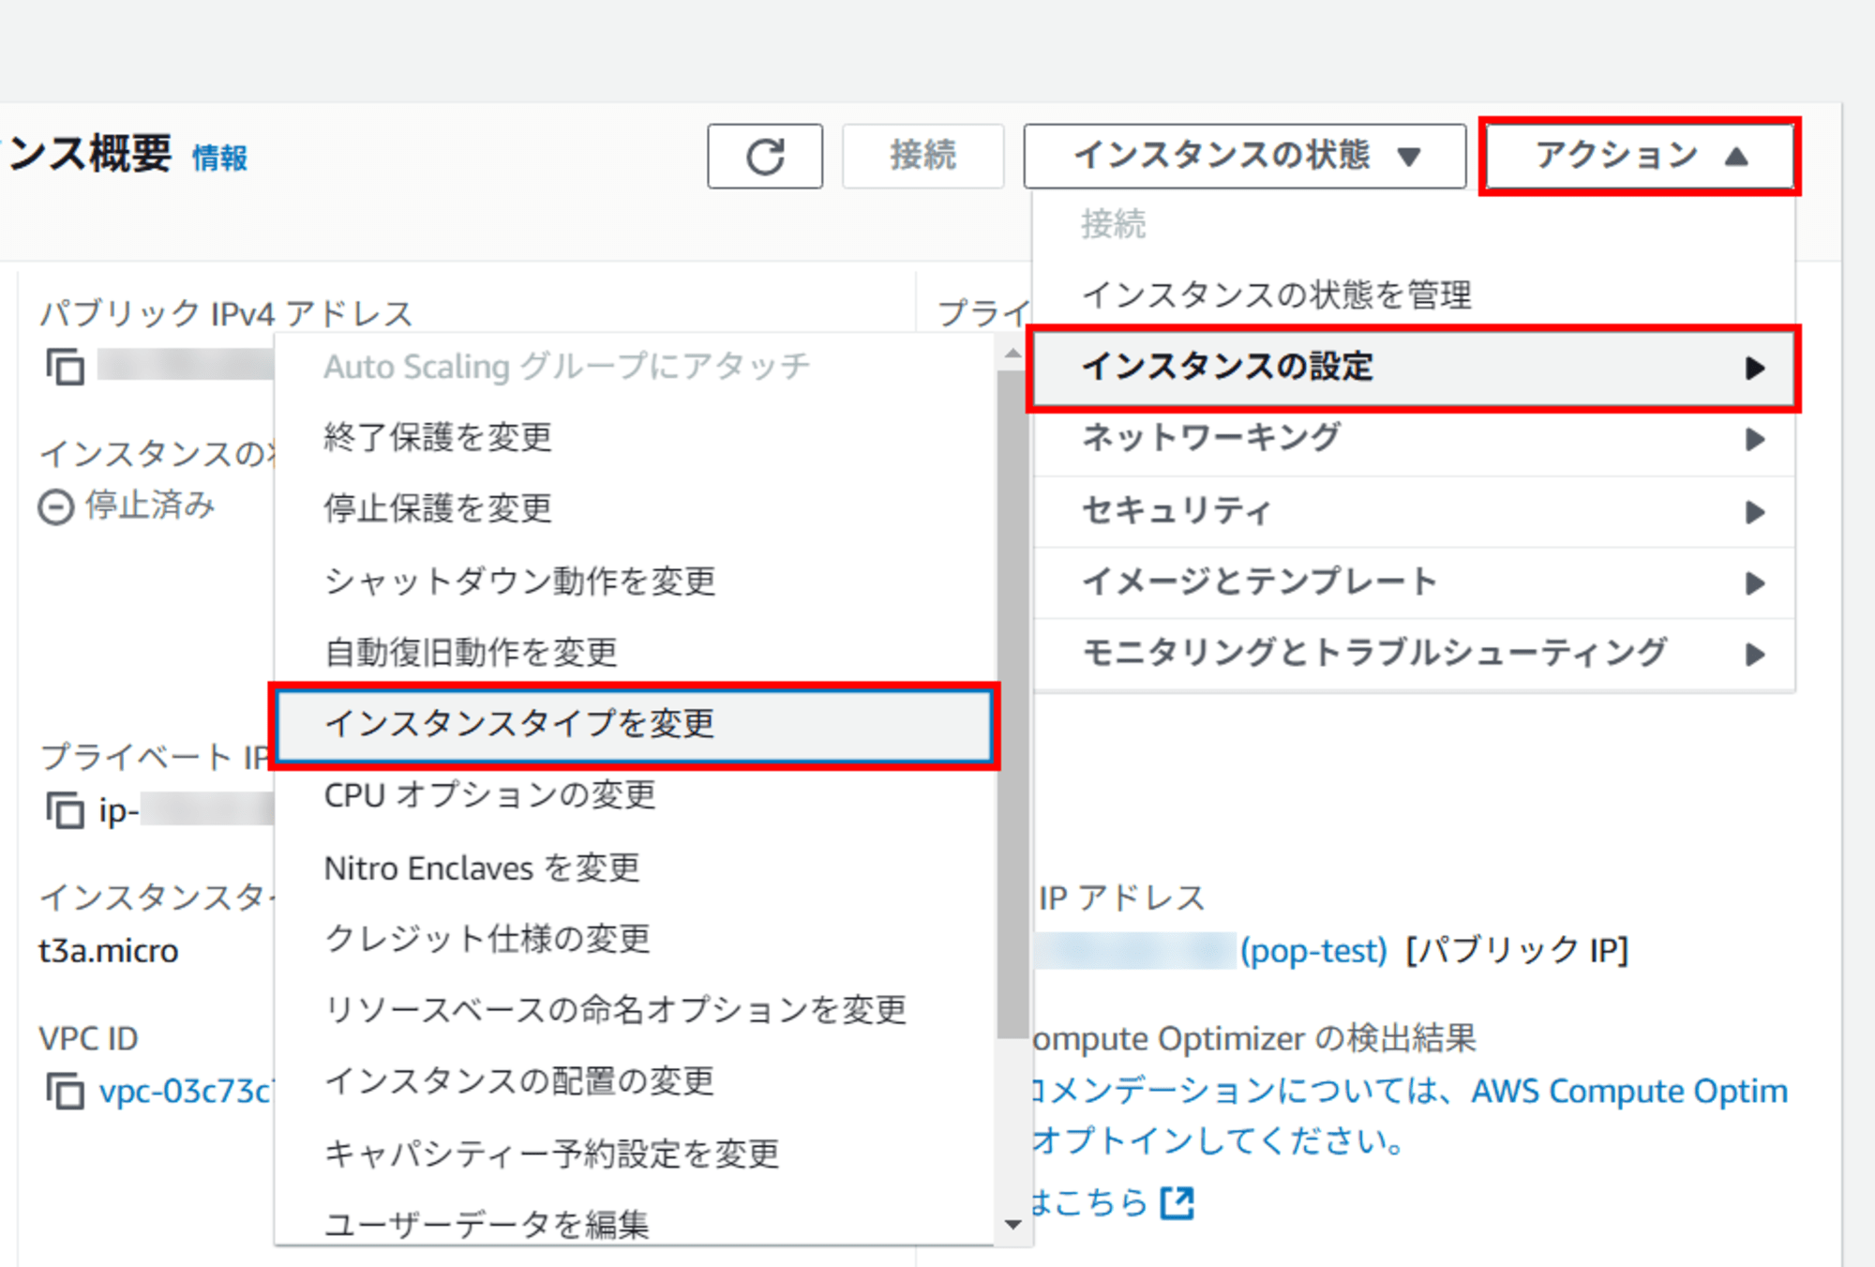Expand the ネットワーキング submenu
This screenshot has width=1875, height=1267.
(1415, 439)
